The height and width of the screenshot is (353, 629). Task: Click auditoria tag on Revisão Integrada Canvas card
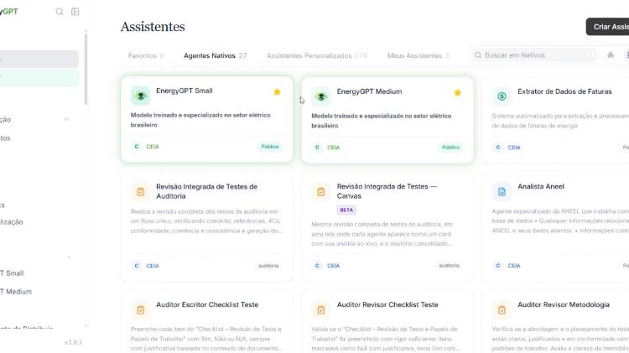449,266
